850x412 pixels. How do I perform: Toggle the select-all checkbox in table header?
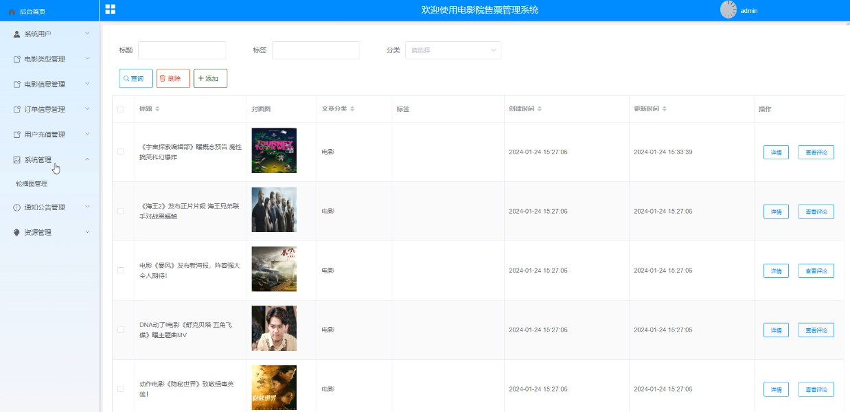click(121, 109)
